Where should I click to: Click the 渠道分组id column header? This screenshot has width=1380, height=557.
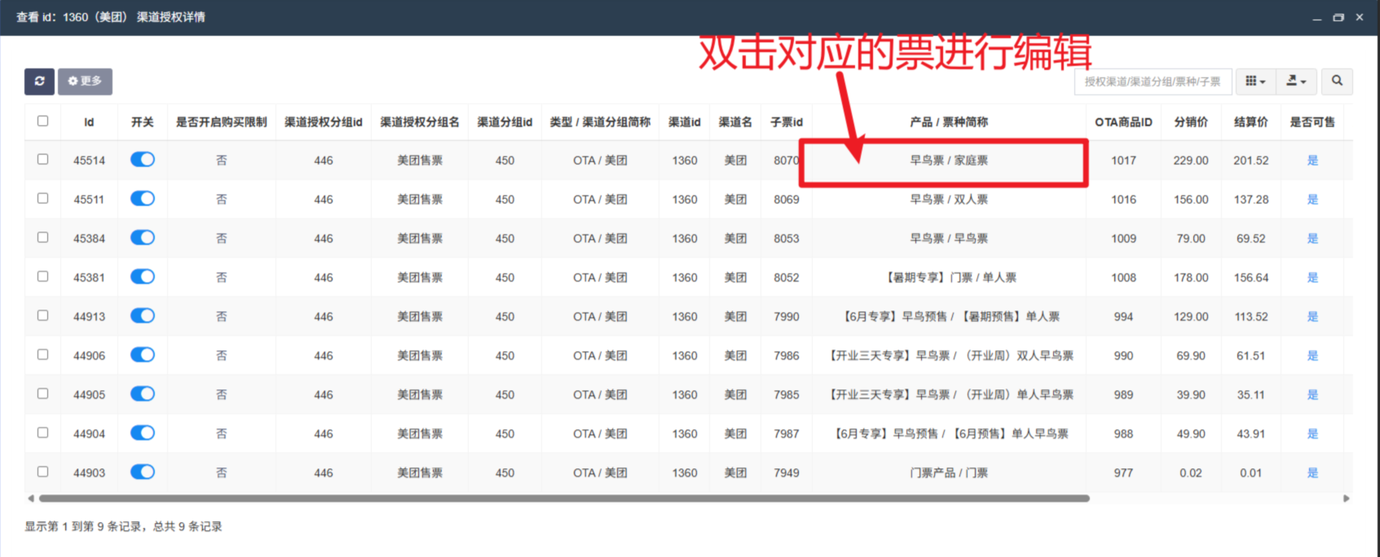point(505,122)
